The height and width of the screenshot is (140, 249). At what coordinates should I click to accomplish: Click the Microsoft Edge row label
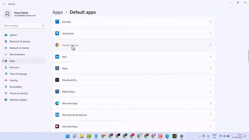pos(70,103)
